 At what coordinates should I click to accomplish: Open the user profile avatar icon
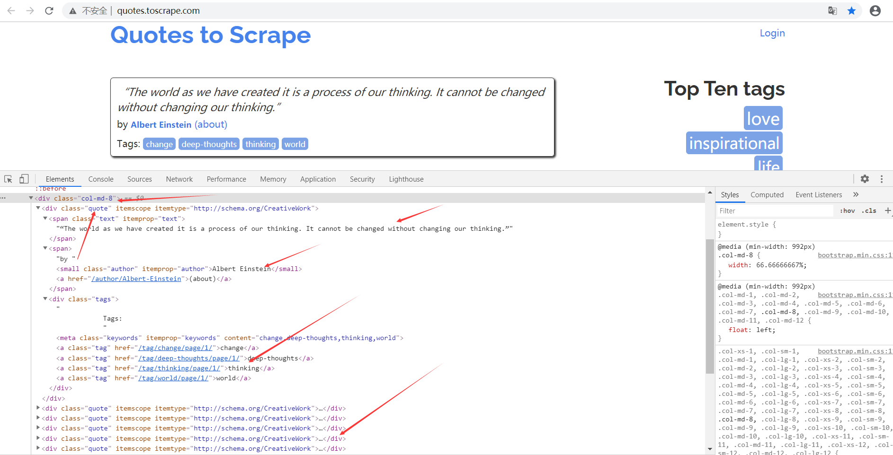coord(875,11)
